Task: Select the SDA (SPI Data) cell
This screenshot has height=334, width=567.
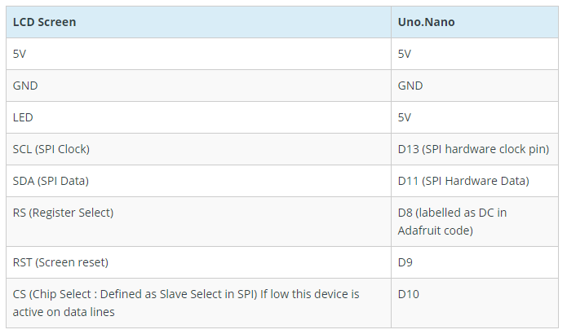Action: point(198,181)
